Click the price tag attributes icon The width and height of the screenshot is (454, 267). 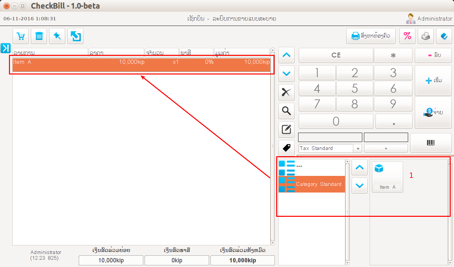coord(286,147)
